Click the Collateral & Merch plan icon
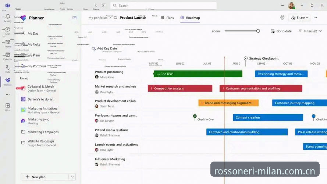The image size is (327, 184). [23, 88]
